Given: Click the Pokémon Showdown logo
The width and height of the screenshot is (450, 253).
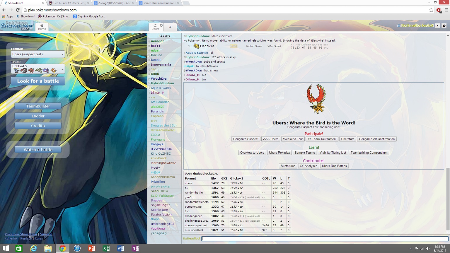Looking at the screenshot, I should pyautogui.click(x=17, y=25).
